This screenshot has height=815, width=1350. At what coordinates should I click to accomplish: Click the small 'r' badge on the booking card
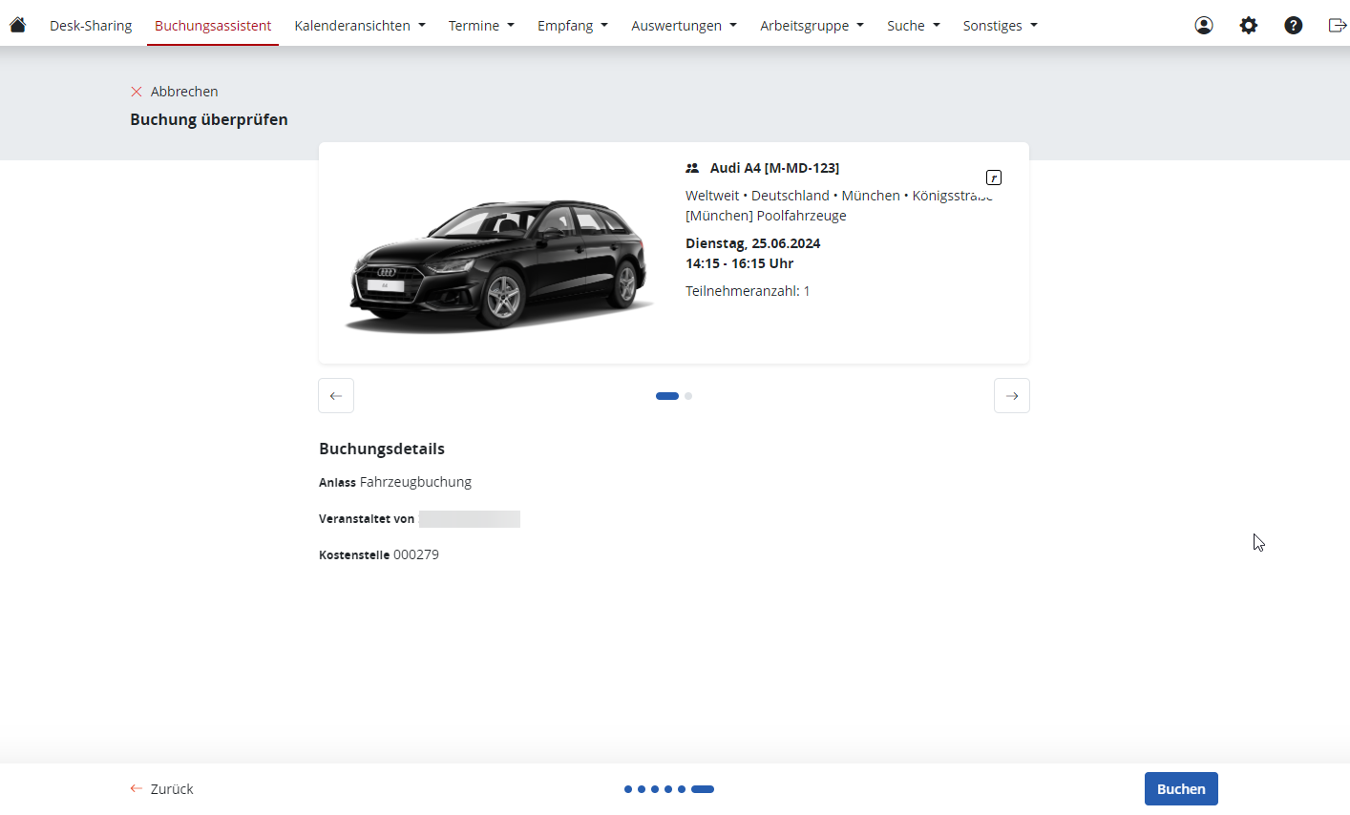point(994,178)
